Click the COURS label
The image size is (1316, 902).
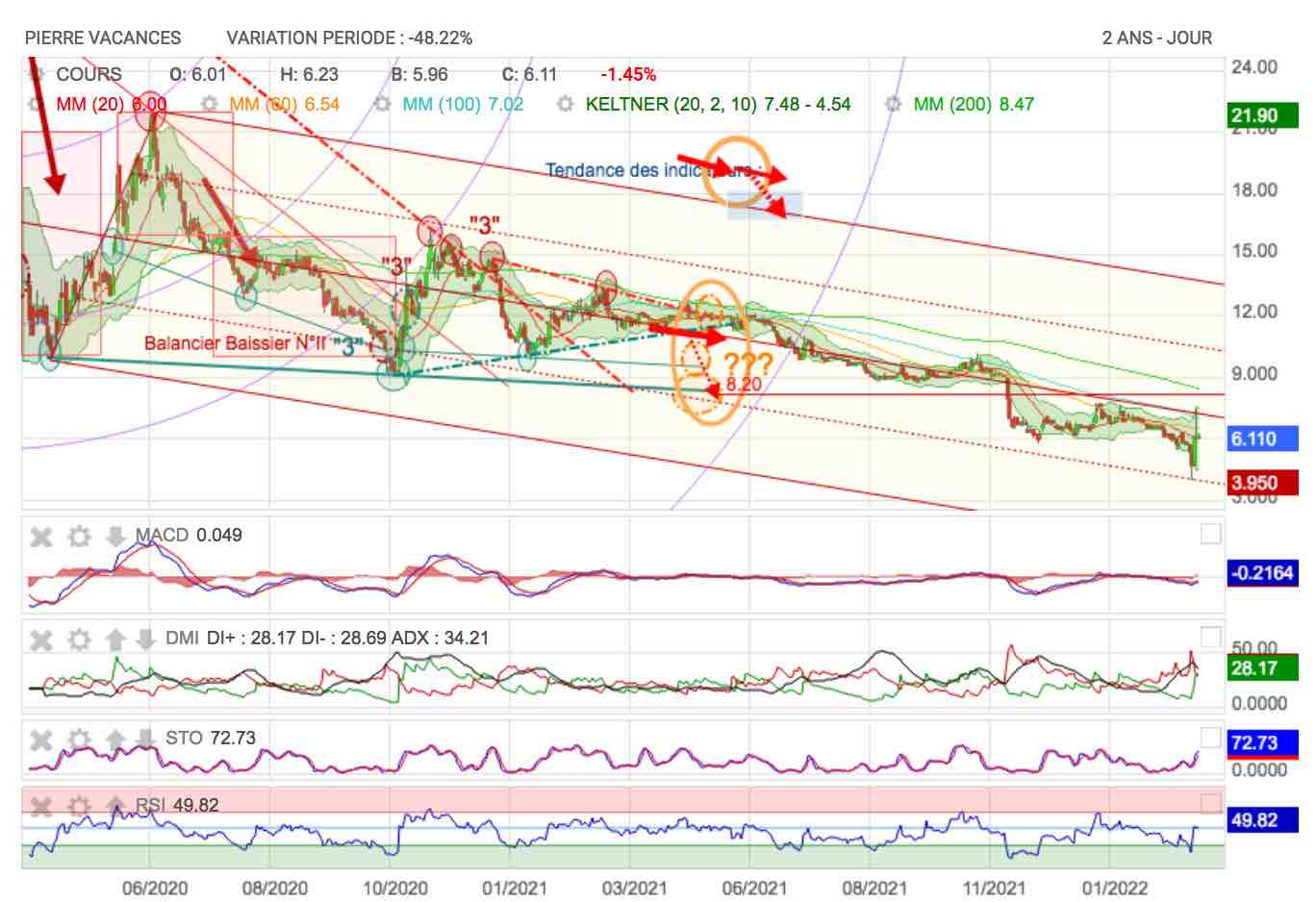[89, 74]
